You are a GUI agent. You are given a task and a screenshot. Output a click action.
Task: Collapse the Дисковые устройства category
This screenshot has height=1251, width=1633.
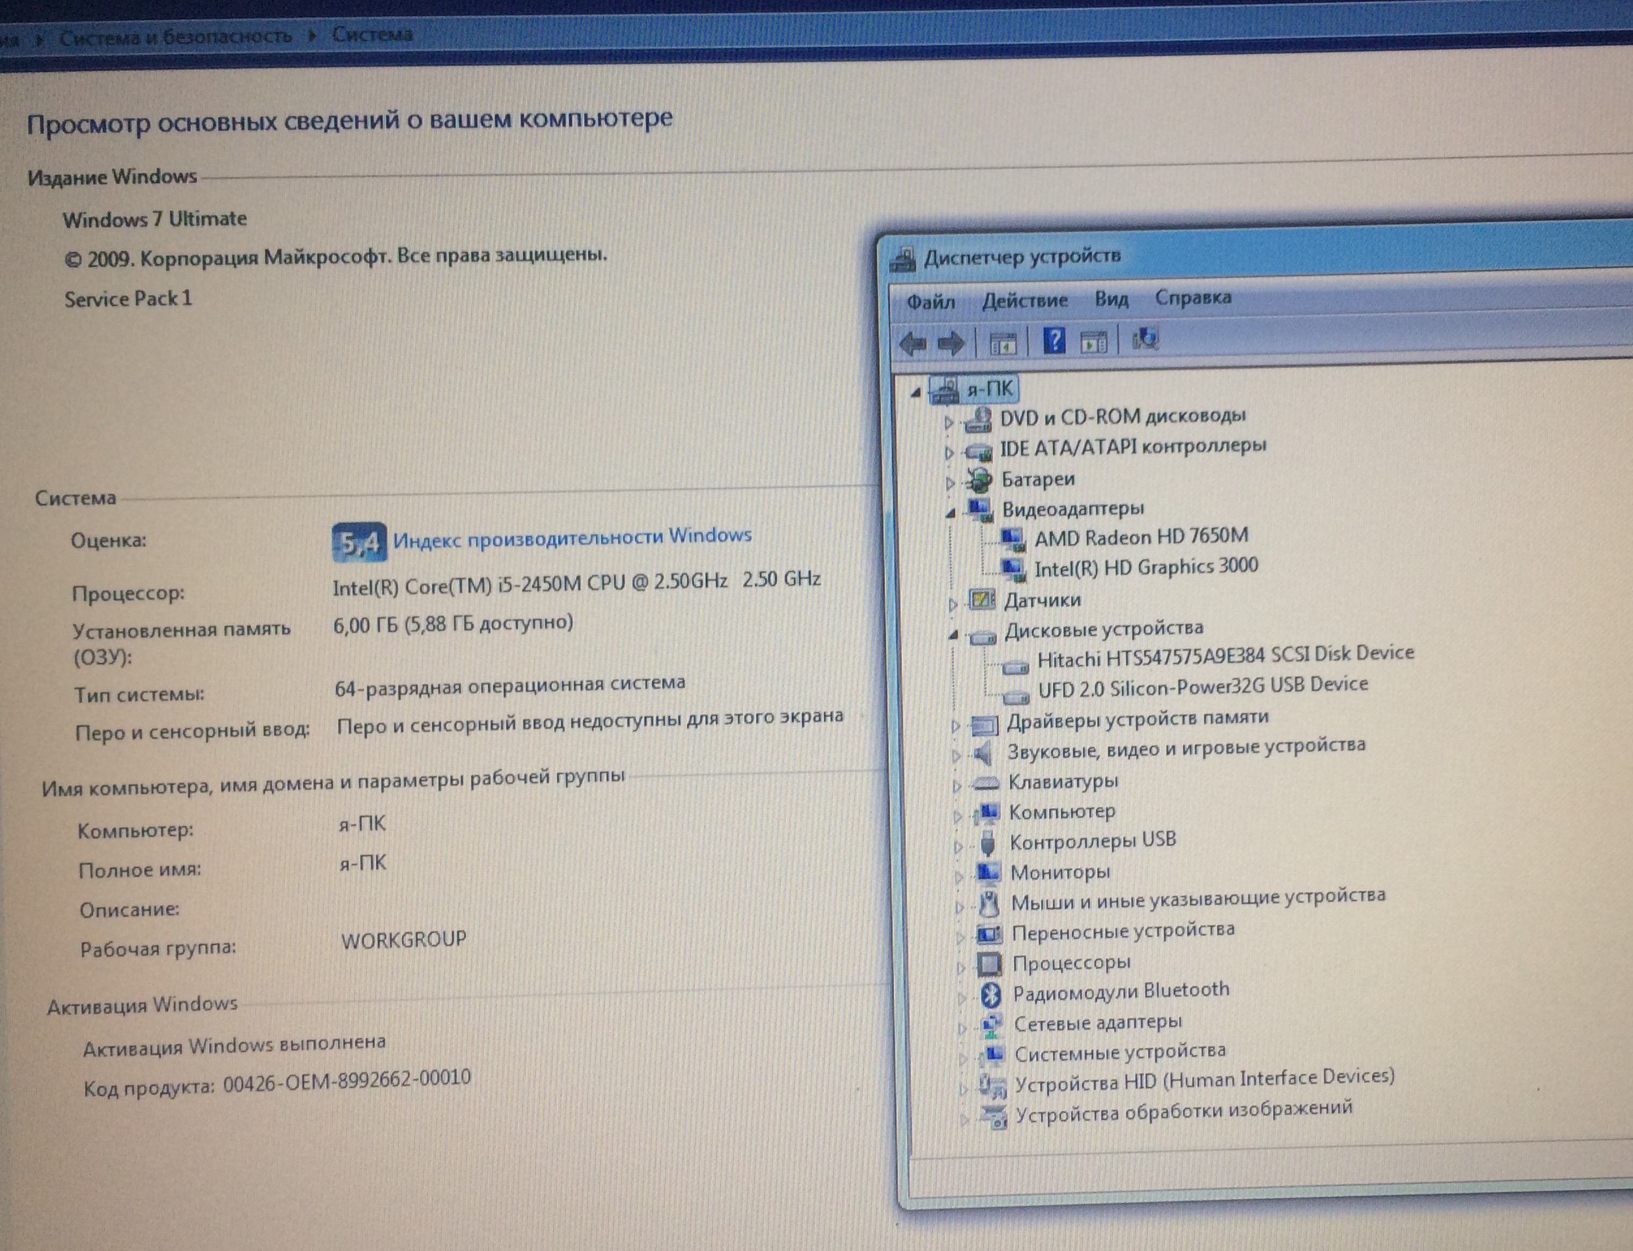pyautogui.click(x=953, y=635)
